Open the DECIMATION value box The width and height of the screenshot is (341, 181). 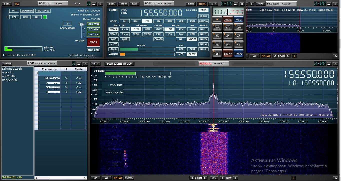click(67, 23)
